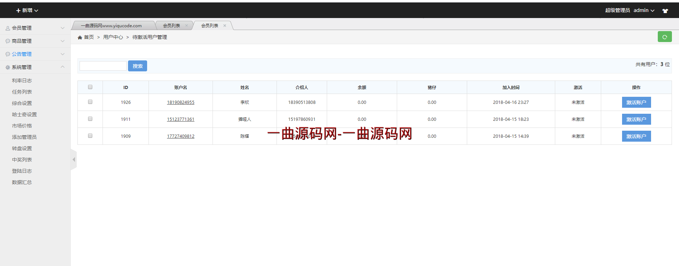Collapse the 系统管理 menu chevron
The width and height of the screenshot is (679, 266).
(63, 67)
